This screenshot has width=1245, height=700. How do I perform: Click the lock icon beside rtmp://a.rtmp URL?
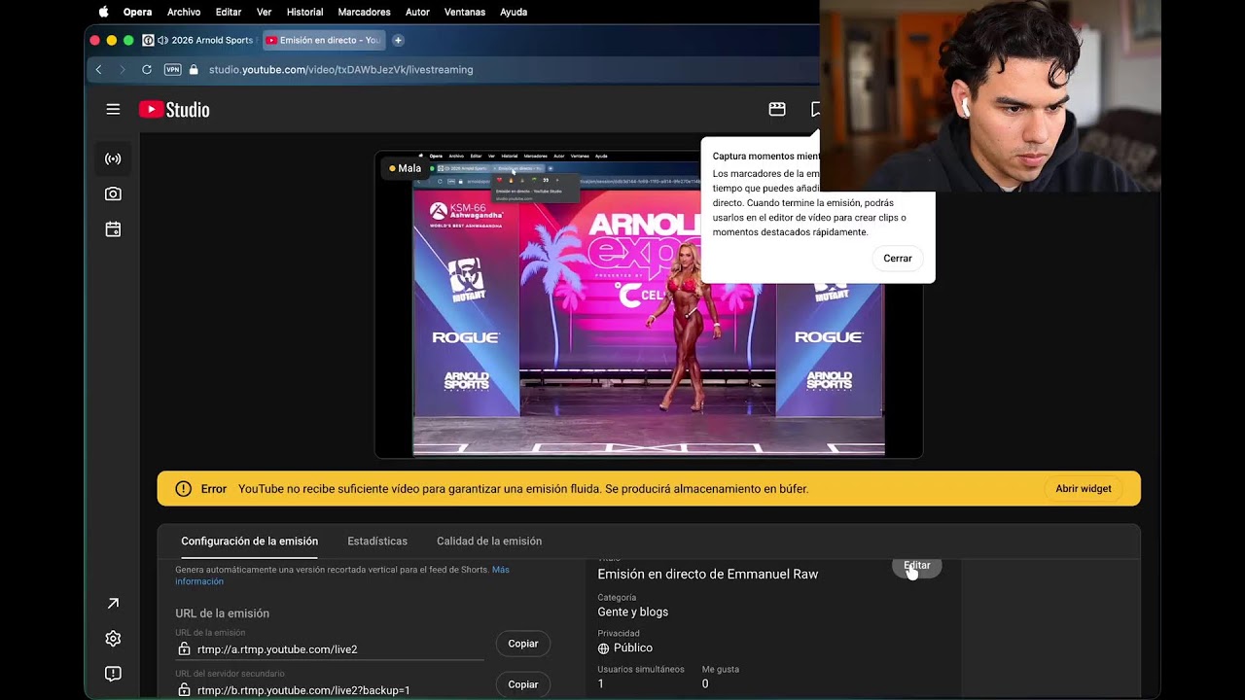coord(184,649)
